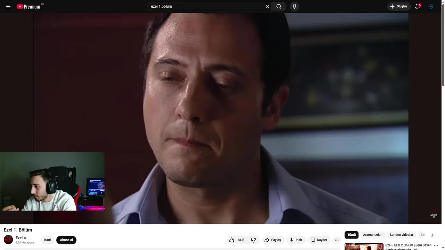Viewport: 445px width, 250px height.
Task: Show more filter chips with the arrow
Action: click(432, 235)
